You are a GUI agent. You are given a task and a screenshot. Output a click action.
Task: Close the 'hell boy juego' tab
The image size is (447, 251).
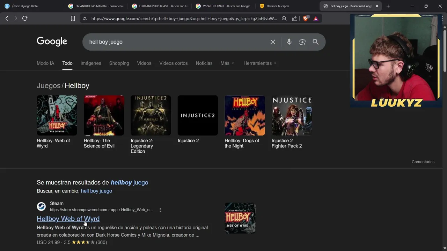[377, 6]
